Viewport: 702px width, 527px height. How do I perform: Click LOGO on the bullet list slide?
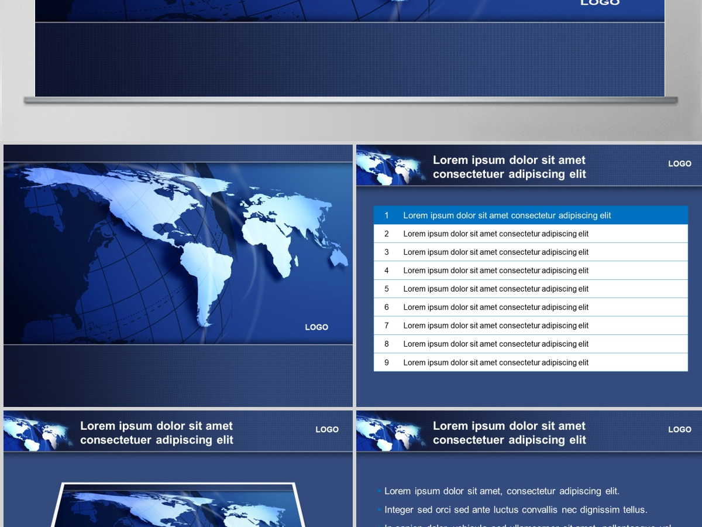[x=680, y=430]
